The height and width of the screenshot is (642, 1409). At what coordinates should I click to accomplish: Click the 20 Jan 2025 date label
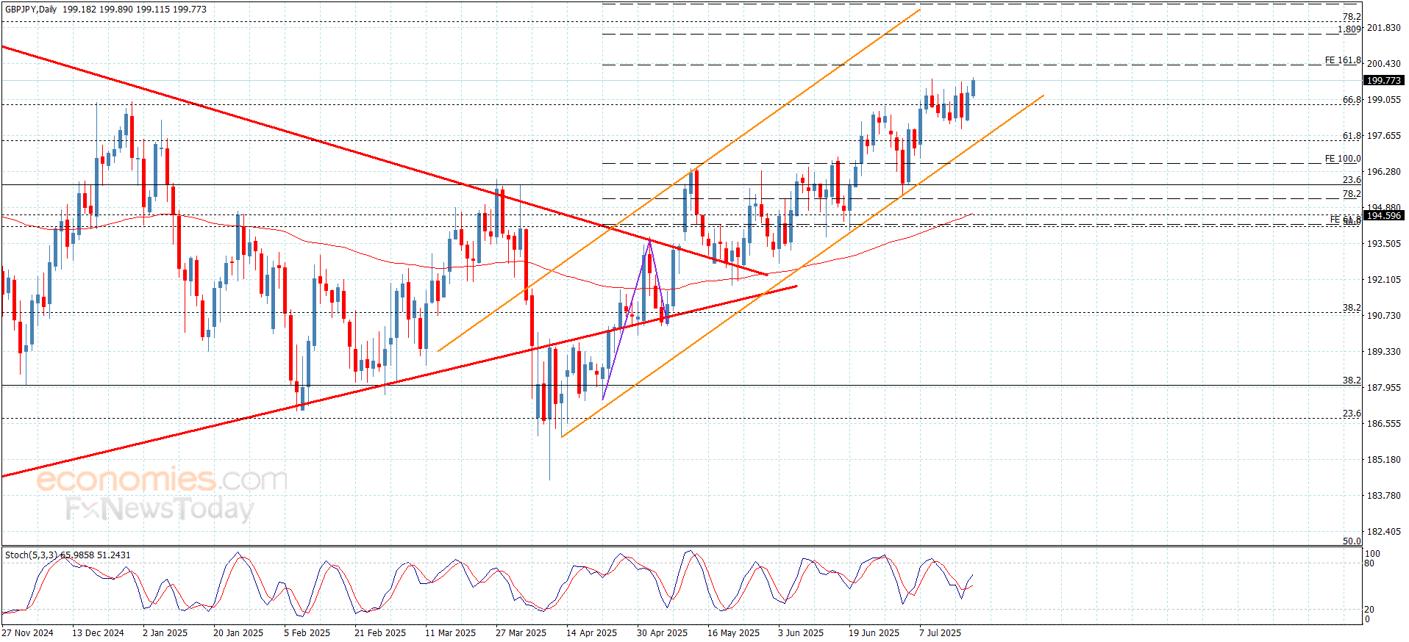tap(238, 633)
